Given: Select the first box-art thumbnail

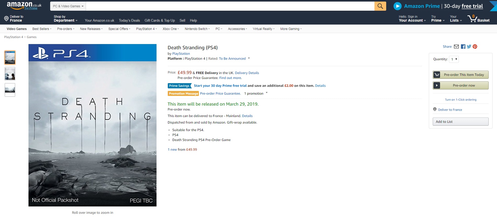Looking at the screenshot, I should click(10, 58).
